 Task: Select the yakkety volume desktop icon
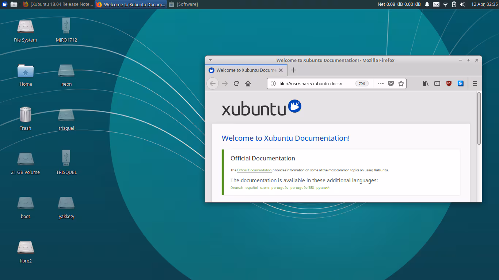[x=66, y=207]
